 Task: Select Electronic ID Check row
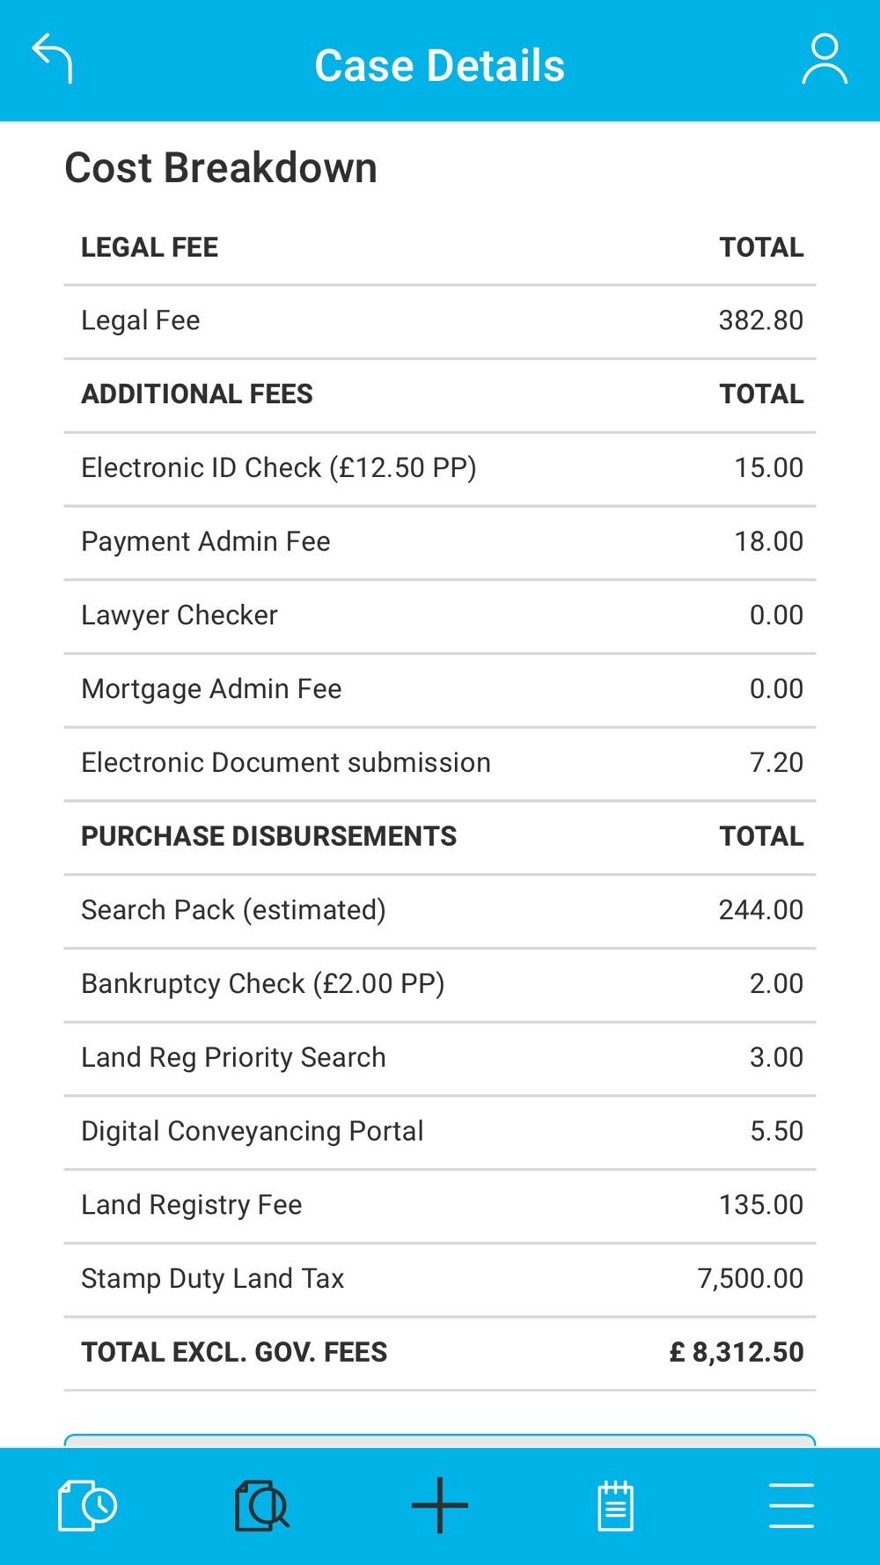point(440,468)
